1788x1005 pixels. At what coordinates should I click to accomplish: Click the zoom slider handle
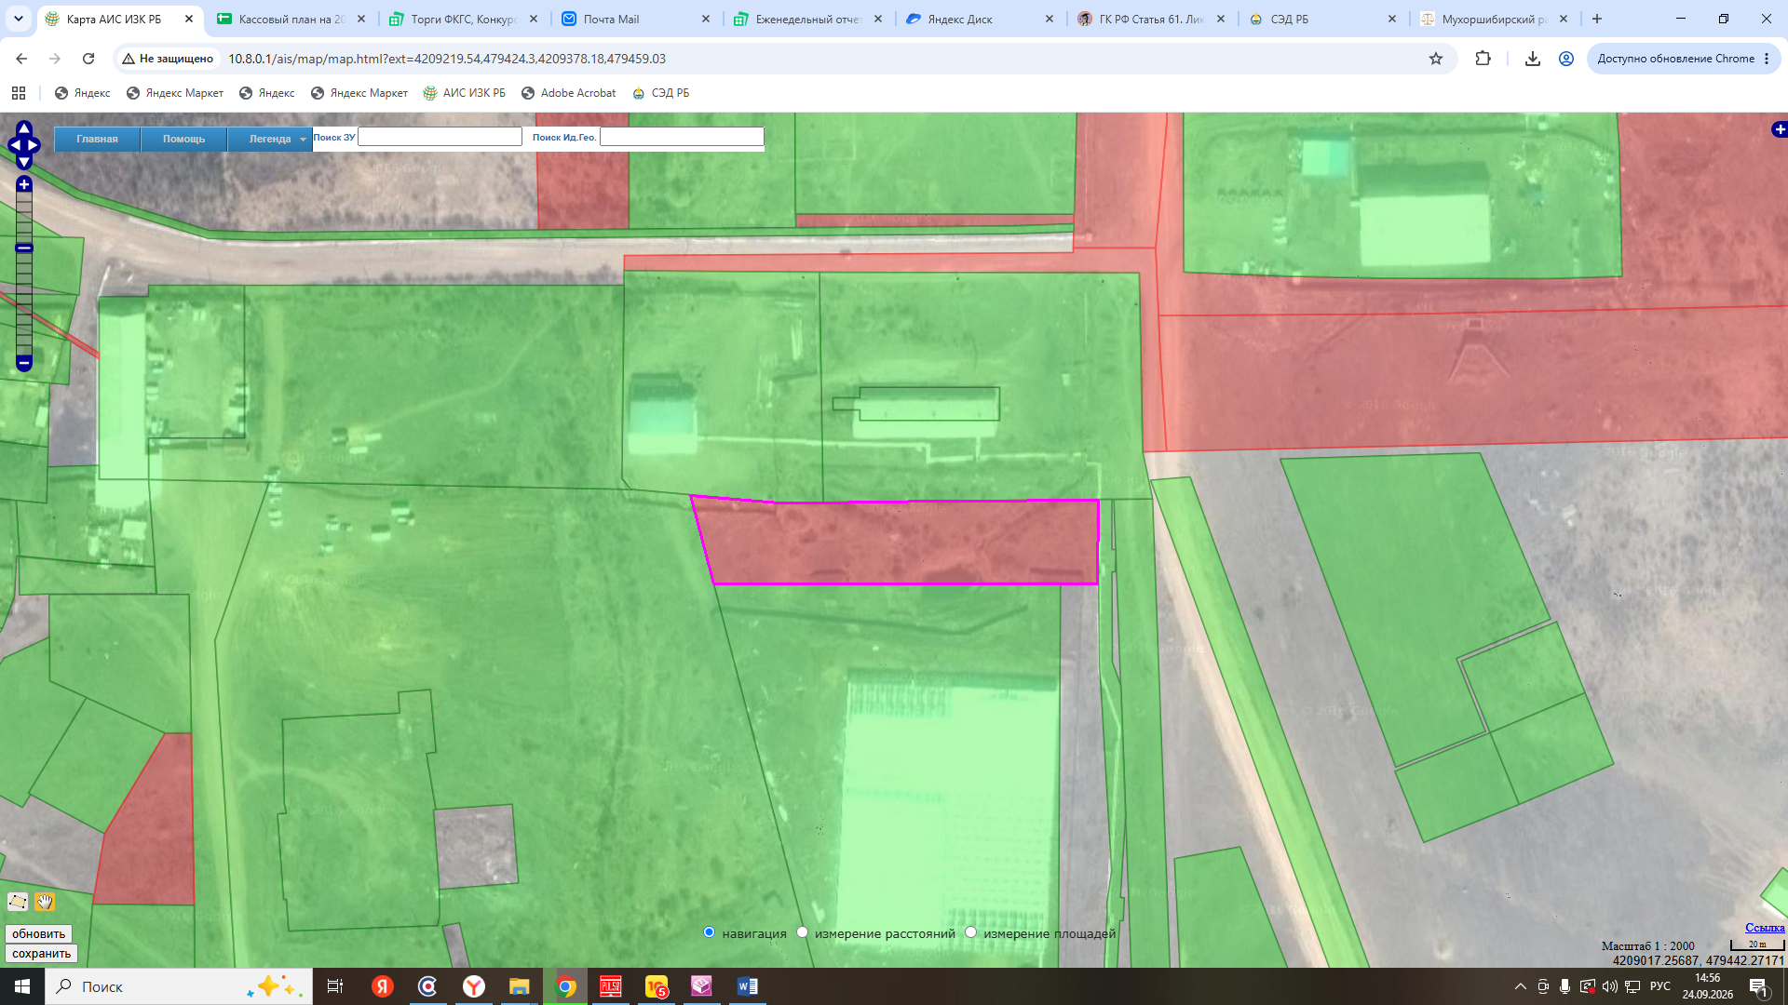click(24, 248)
